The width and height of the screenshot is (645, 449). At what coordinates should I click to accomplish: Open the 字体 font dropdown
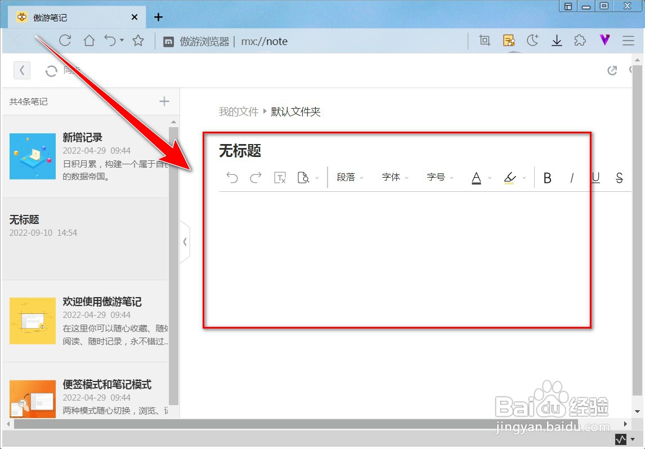[395, 177]
